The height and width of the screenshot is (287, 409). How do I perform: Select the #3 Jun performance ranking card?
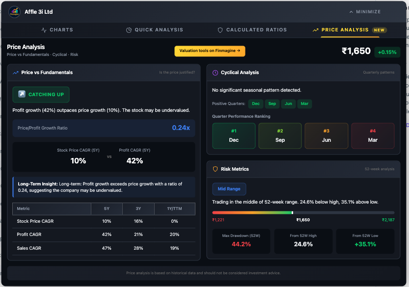[326, 135]
